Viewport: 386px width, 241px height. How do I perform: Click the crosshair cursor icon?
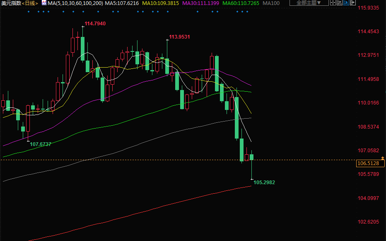point(333,2)
